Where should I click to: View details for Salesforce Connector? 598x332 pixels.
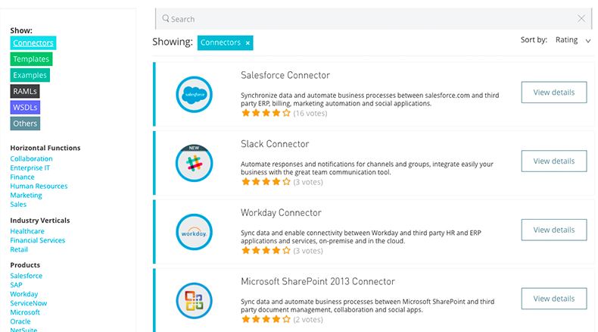[x=553, y=92]
